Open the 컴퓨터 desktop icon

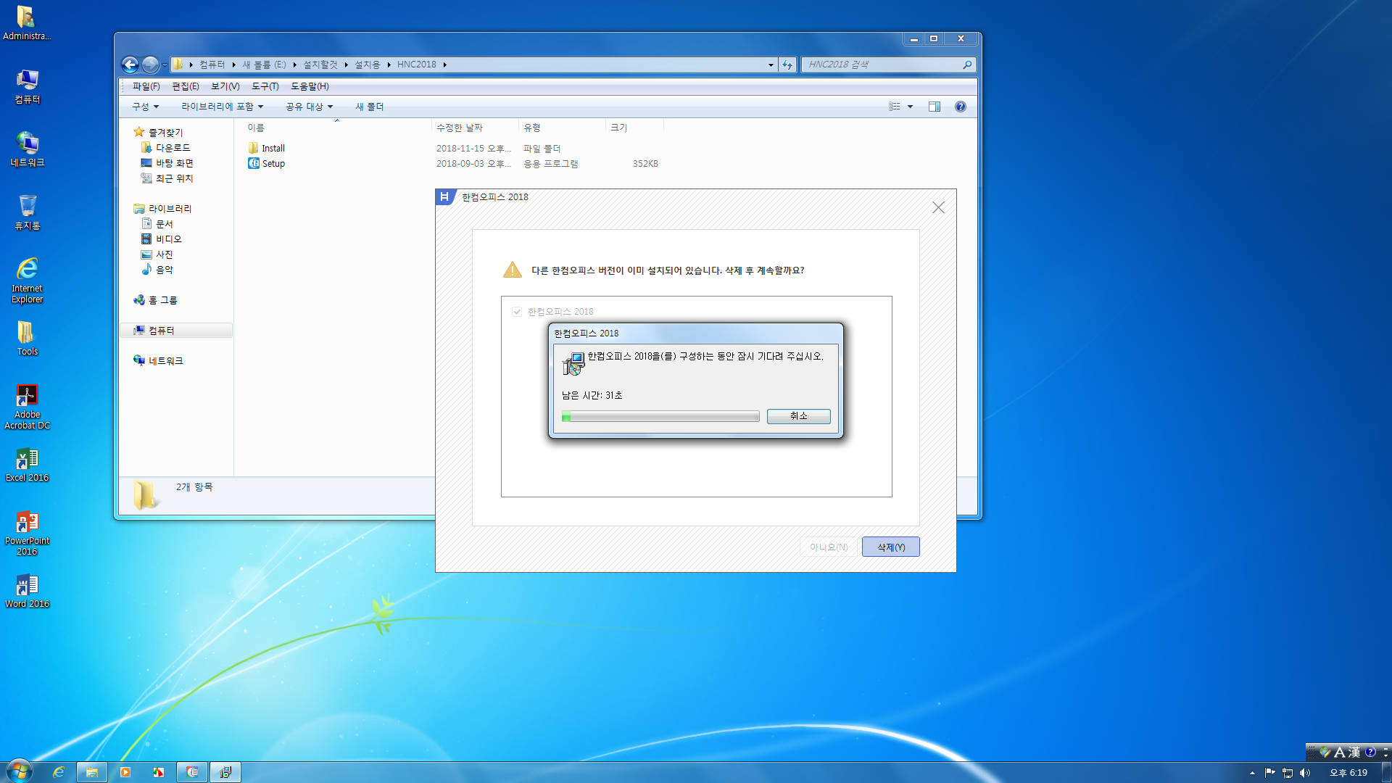(x=27, y=86)
